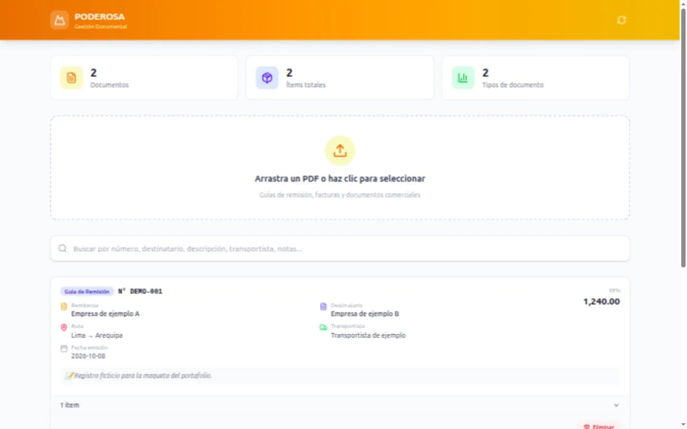Click the Guía de Remisión badge
The height and width of the screenshot is (429, 687).
pyautogui.click(x=87, y=291)
